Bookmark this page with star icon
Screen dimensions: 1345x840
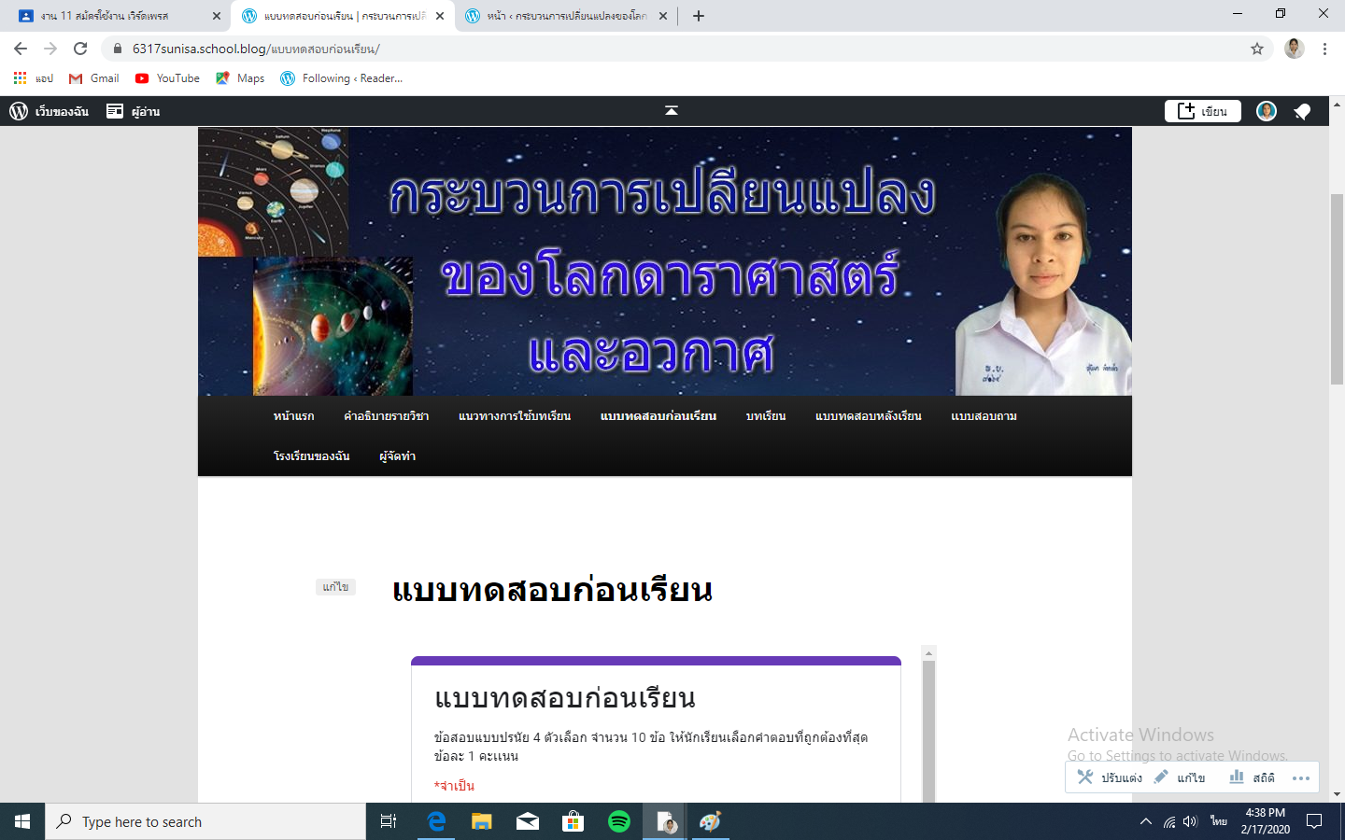1257,49
